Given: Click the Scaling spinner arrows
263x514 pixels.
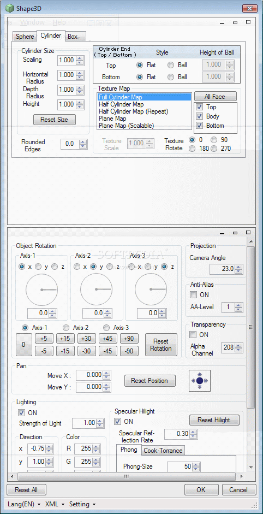Looking at the screenshot, I should [80, 60].
